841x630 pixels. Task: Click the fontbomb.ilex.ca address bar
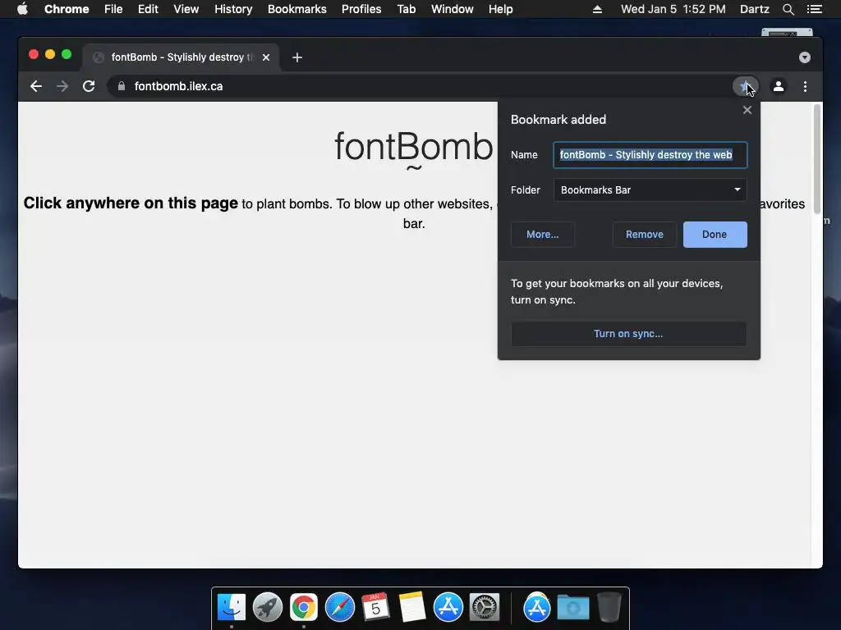(418, 86)
